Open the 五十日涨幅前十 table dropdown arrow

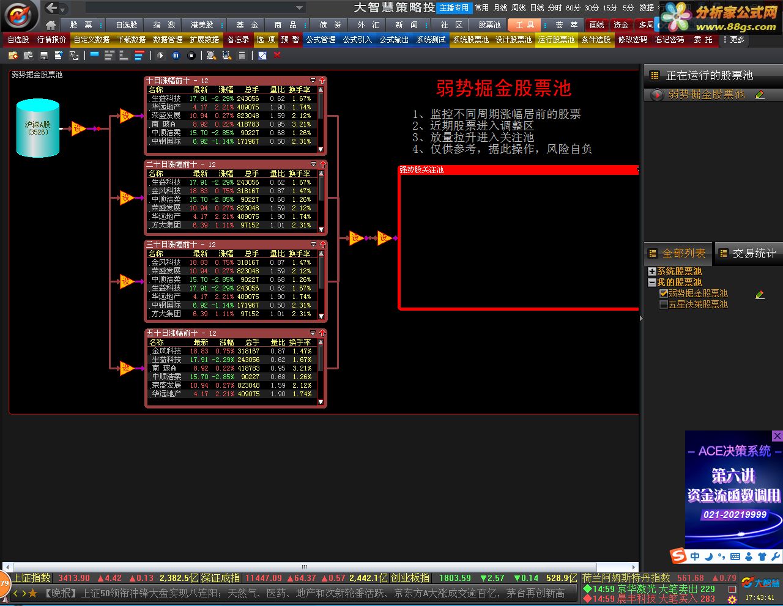(x=313, y=333)
